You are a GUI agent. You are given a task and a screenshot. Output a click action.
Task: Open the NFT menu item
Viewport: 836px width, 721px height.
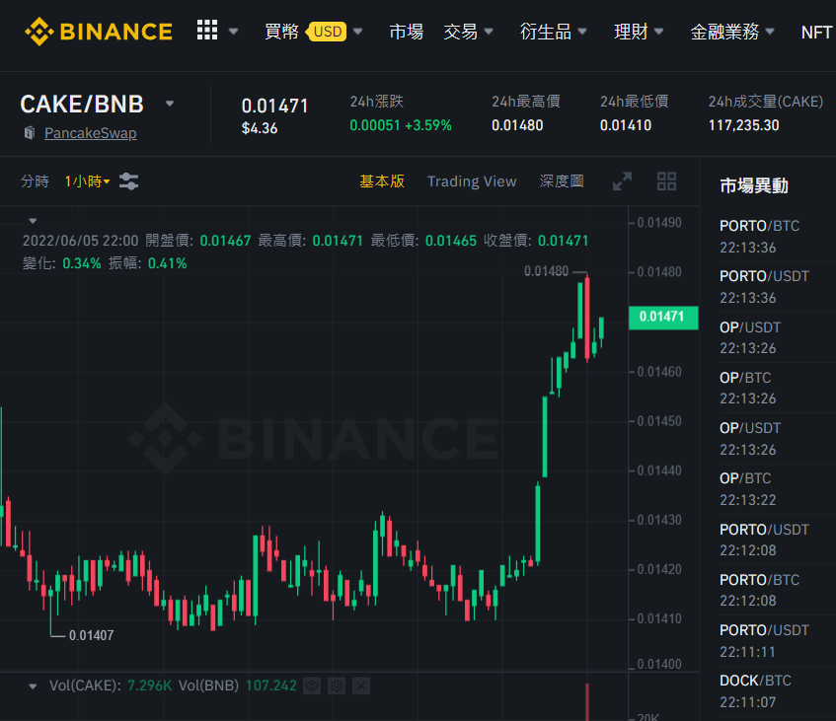tap(816, 32)
